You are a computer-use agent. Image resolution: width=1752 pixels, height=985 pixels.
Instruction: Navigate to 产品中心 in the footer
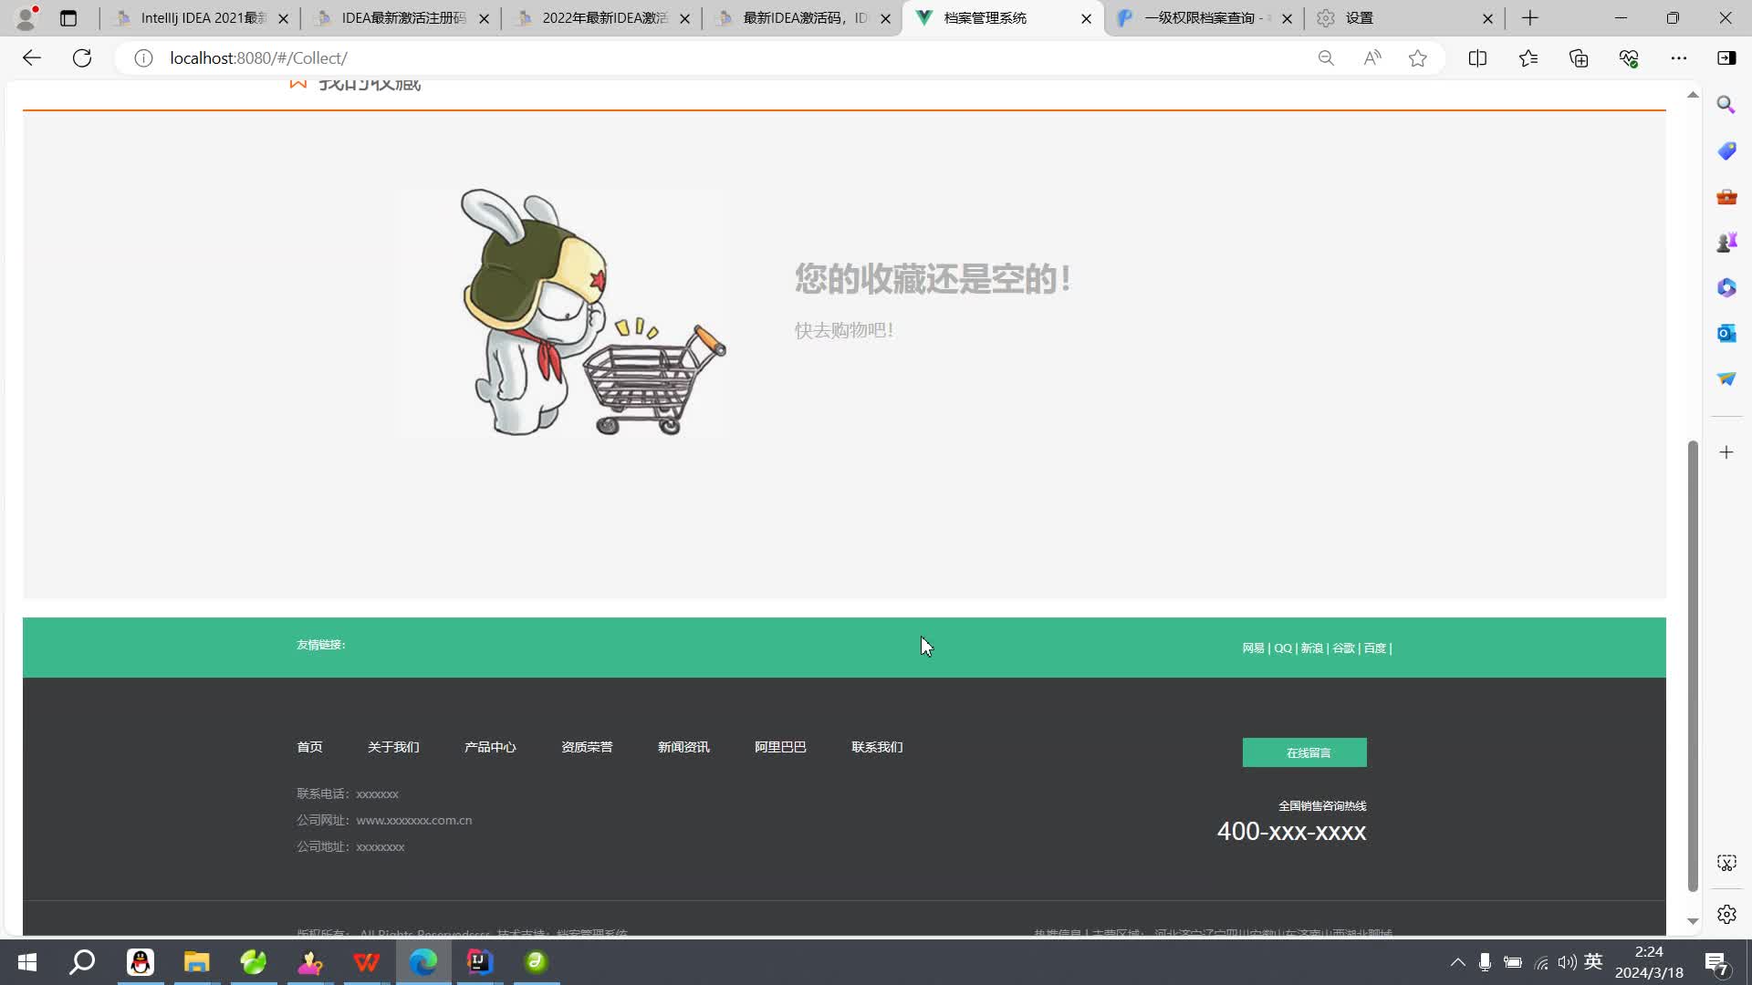pos(489,746)
